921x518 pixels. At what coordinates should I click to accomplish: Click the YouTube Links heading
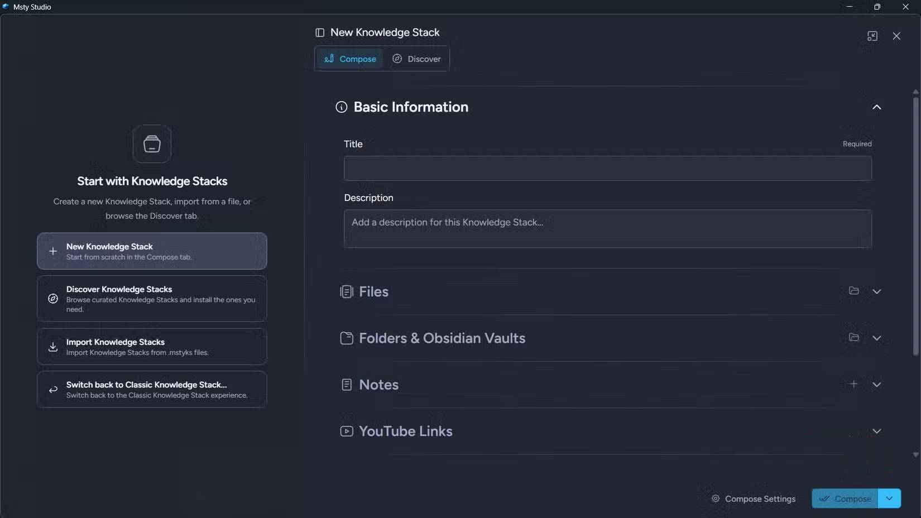(406, 431)
